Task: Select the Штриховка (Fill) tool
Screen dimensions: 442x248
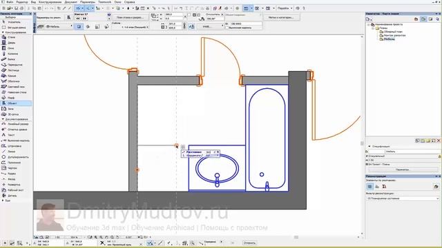Action: click(x=16, y=146)
